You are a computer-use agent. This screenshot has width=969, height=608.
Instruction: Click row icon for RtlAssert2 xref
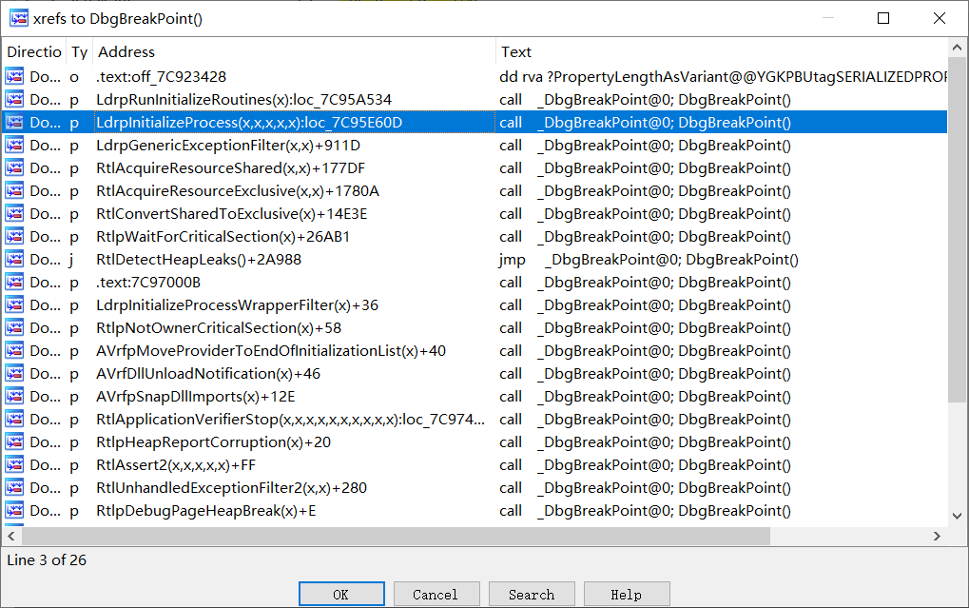[14, 464]
